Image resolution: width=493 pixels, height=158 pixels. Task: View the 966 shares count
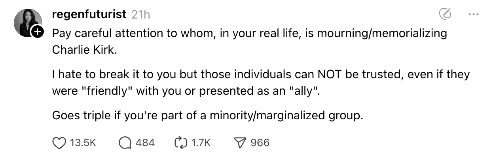[x=260, y=143]
